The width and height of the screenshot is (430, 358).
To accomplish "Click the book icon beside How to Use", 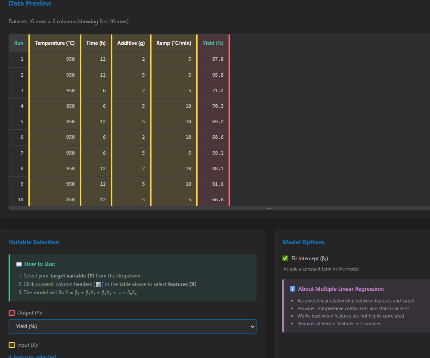I will click(19, 264).
